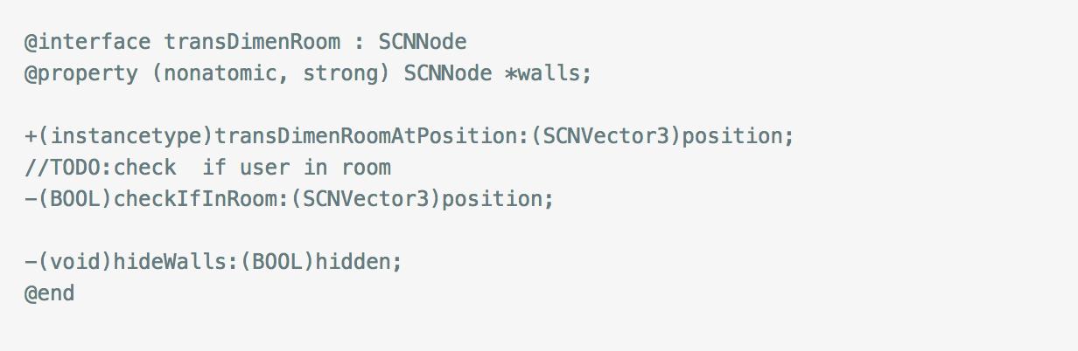1078x351 pixels.
Task: Click the strong property attribute
Action: pyautogui.click(x=340, y=72)
